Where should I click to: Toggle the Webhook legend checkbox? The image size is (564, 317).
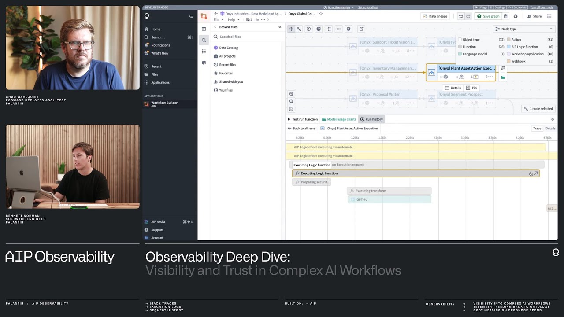(x=508, y=61)
